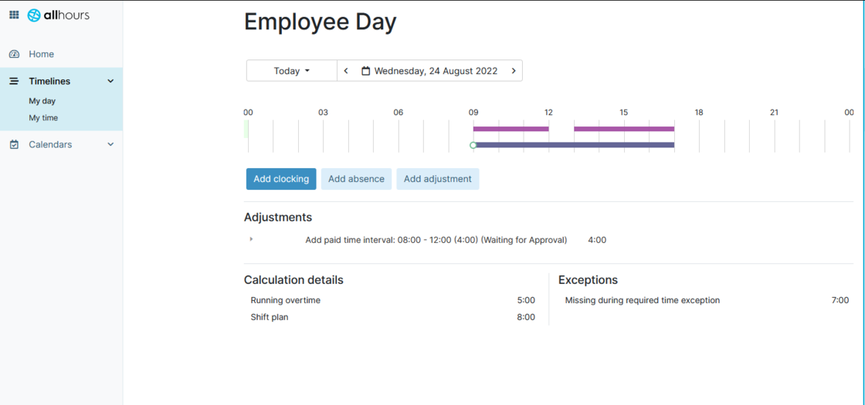
Task: Click the Add adjustment button
Action: (x=437, y=179)
